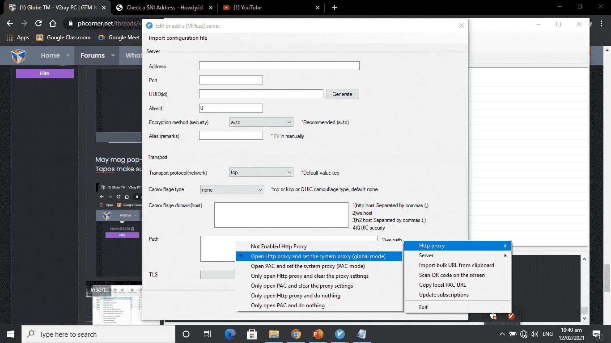Viewport: 611px width, 343px height.
Task: Expand the Forums dropdown arrow
Action: (x=112, y=56)
